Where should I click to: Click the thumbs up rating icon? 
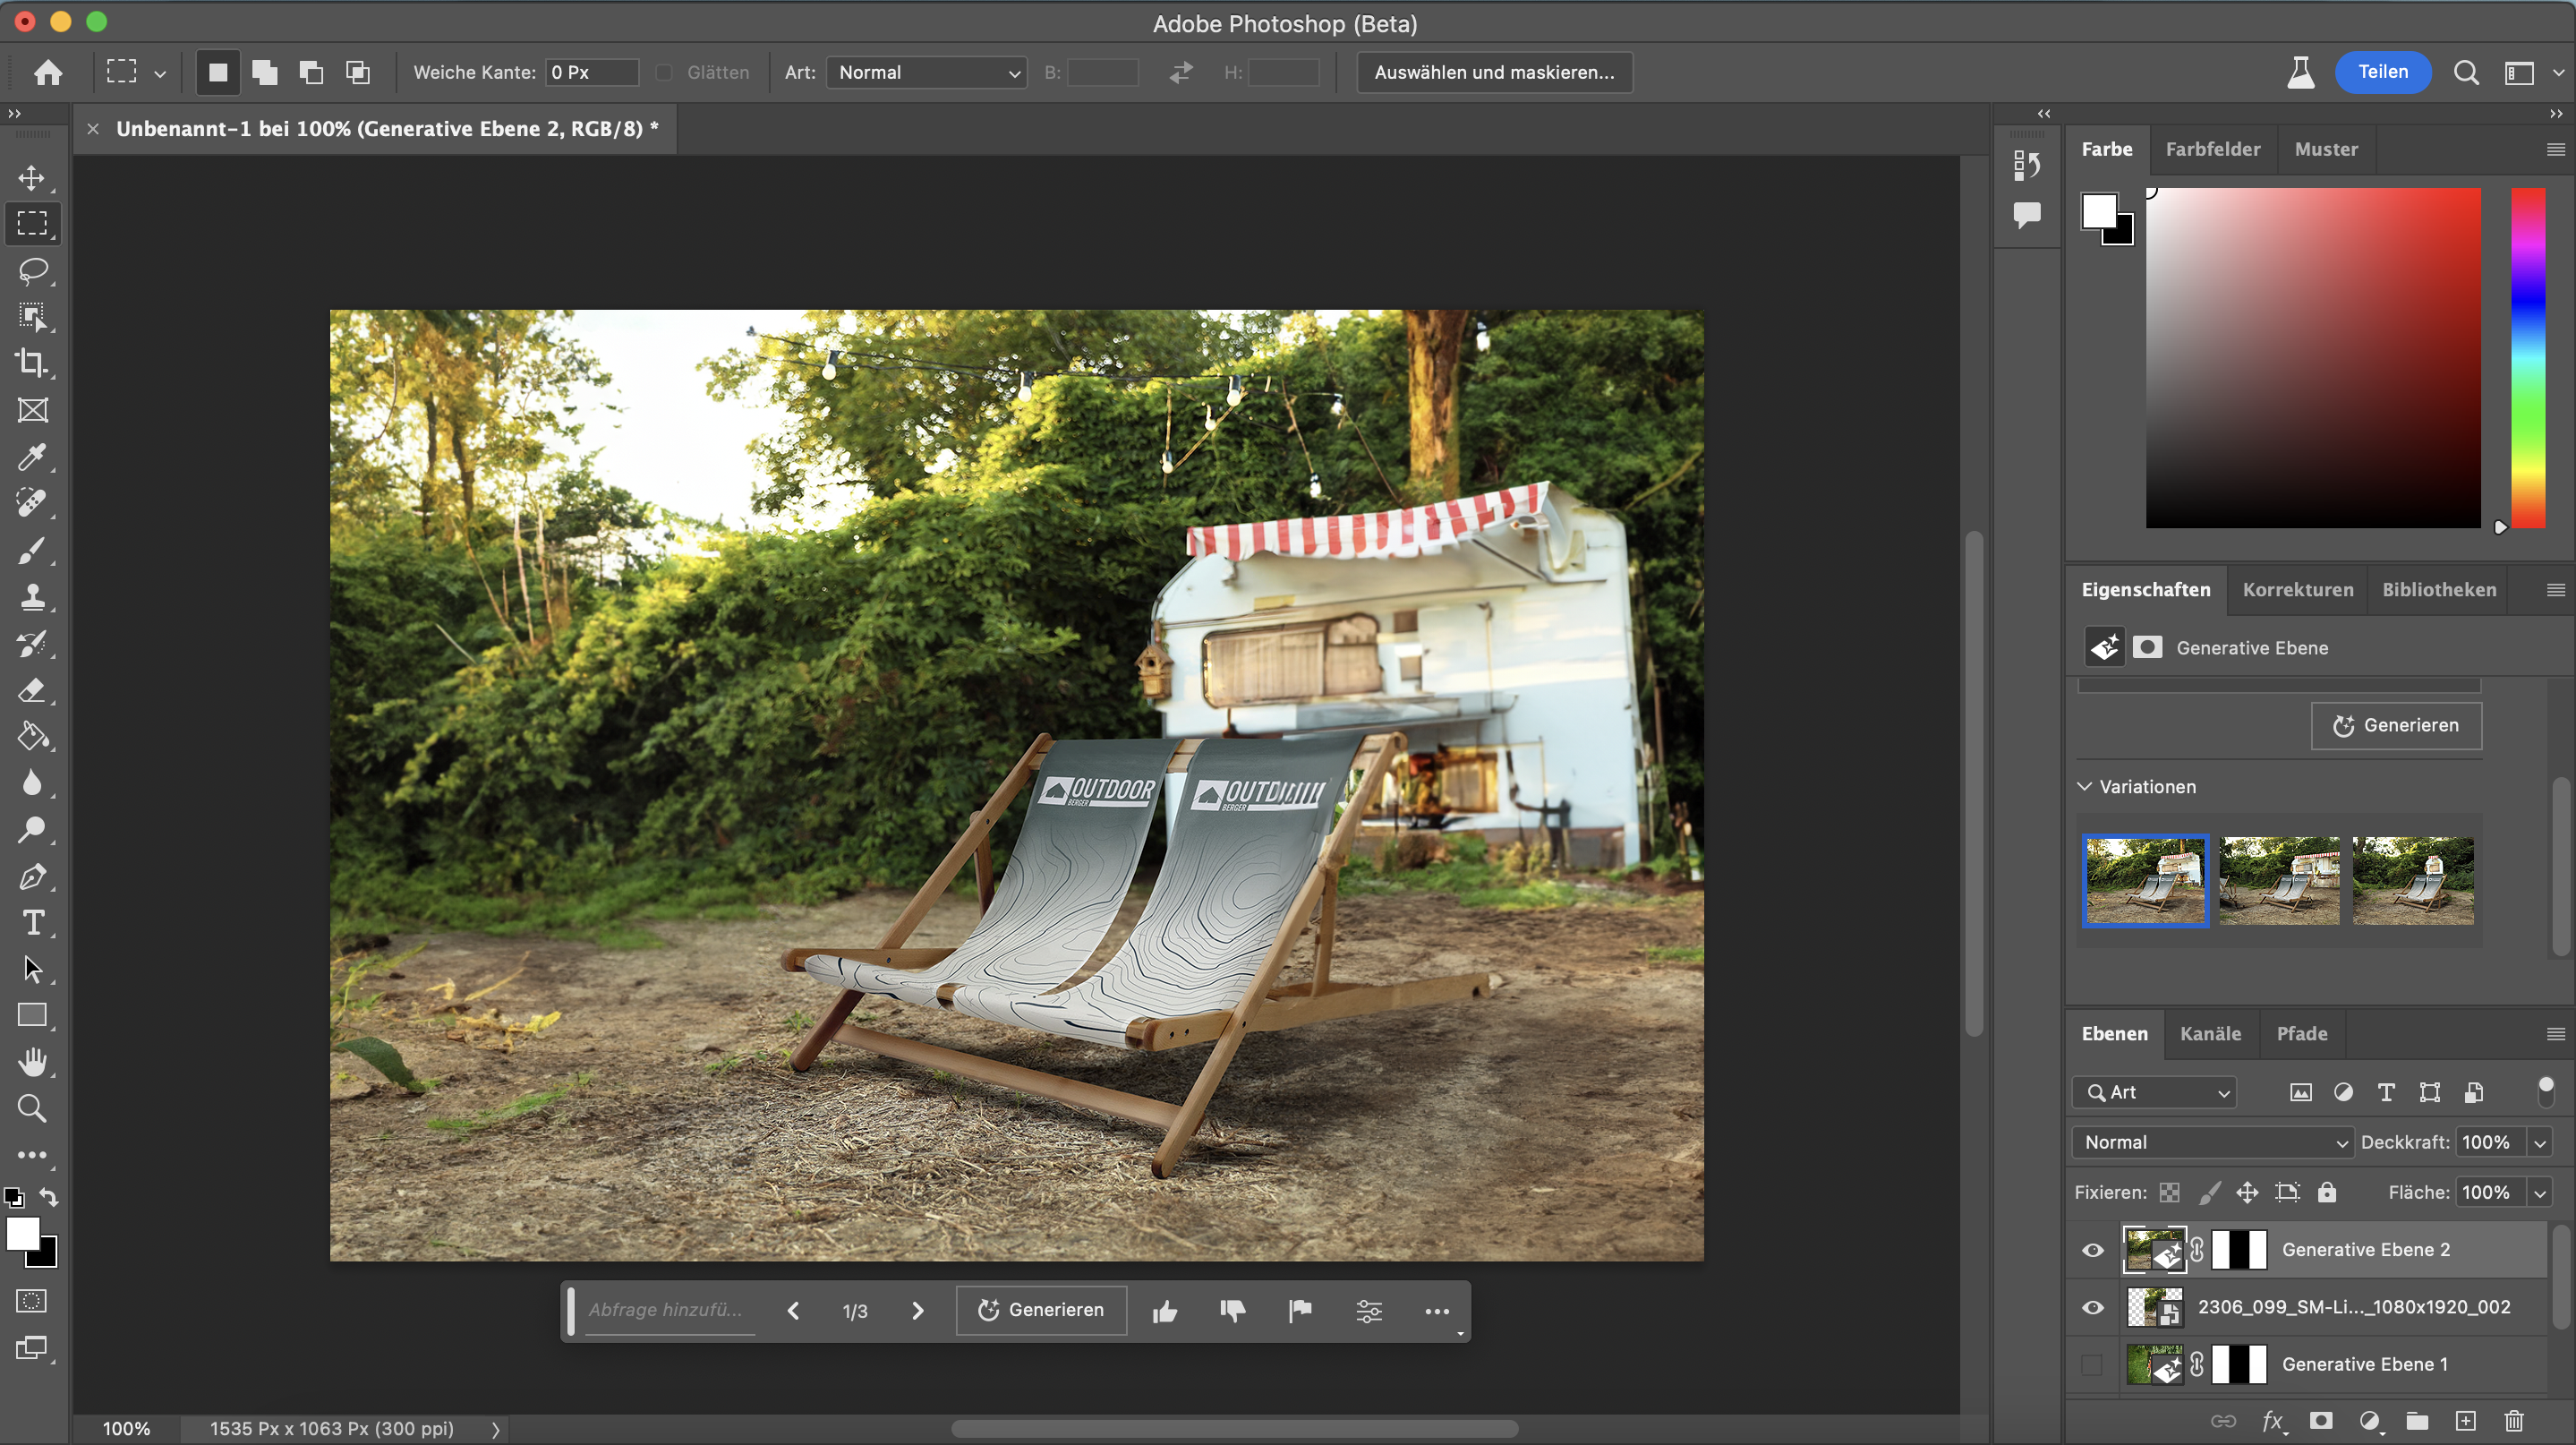1164,1311
